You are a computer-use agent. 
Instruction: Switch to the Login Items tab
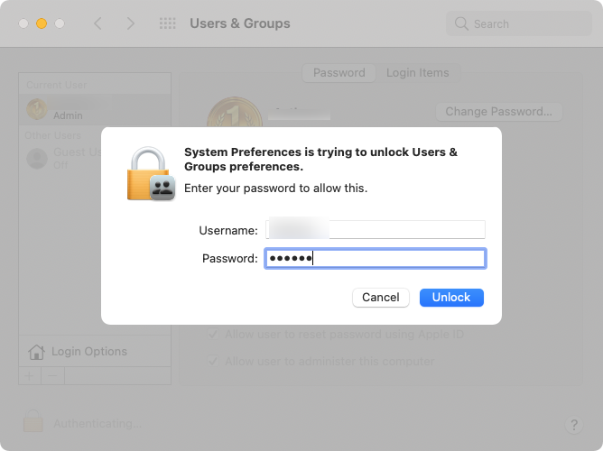coord(418,72)
